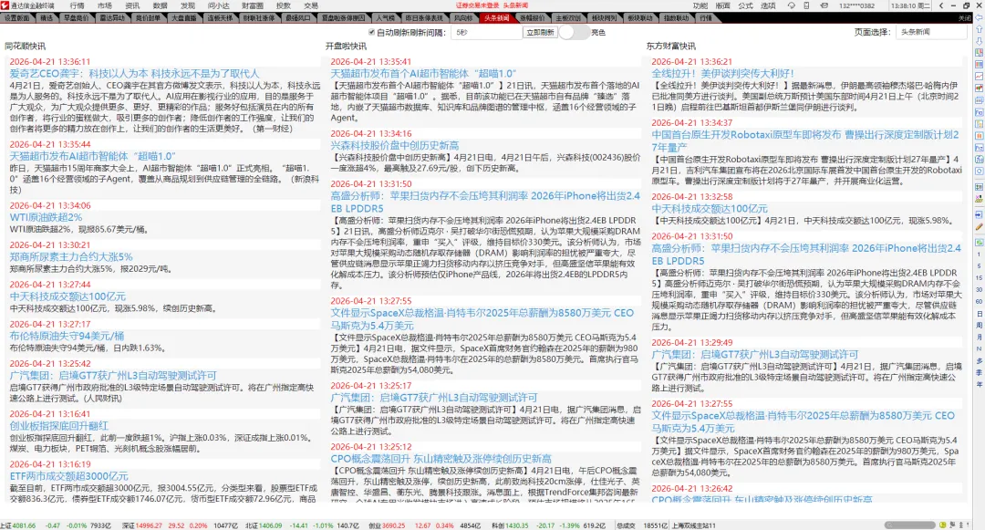Open the 问小达 menu
985x530 pixels.
(219, 5)
